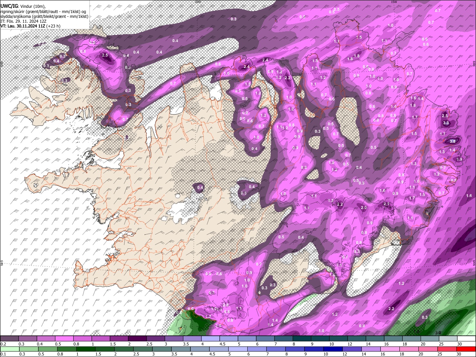Select the 2.0 precipitation value on the map
The width and height of the screenshot is (476, 357).
click(364, 208)
